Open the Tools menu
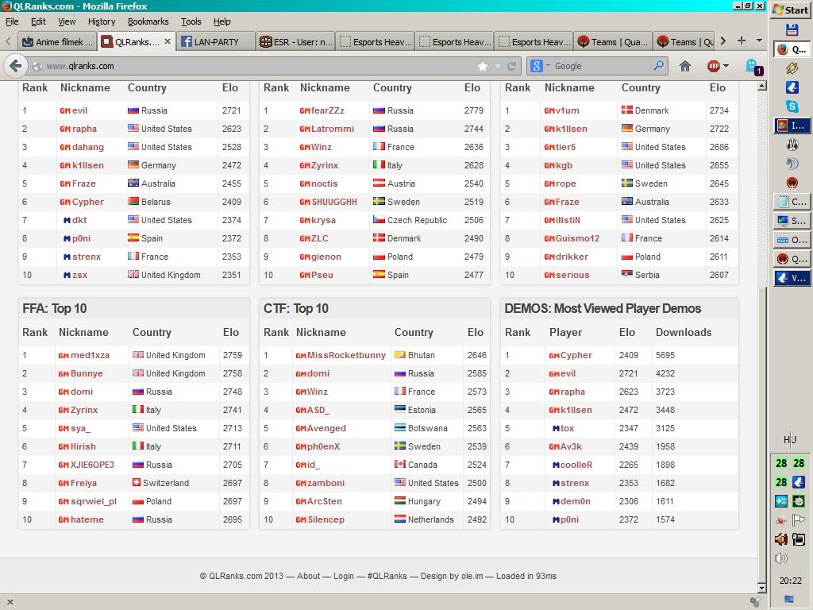This screenshot has height=610, width=813. [191, 21]
